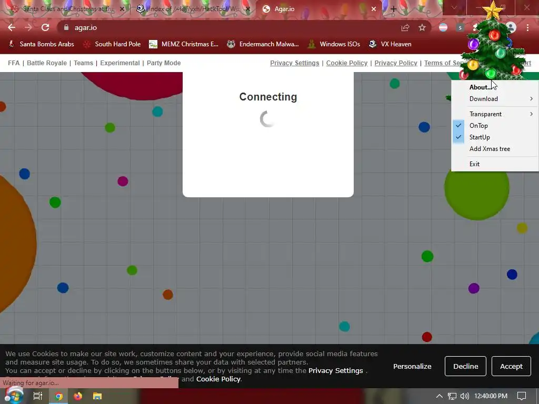Bookmark this page with star icon
This screenshot has width=539, height=404.
pos(422,27)
